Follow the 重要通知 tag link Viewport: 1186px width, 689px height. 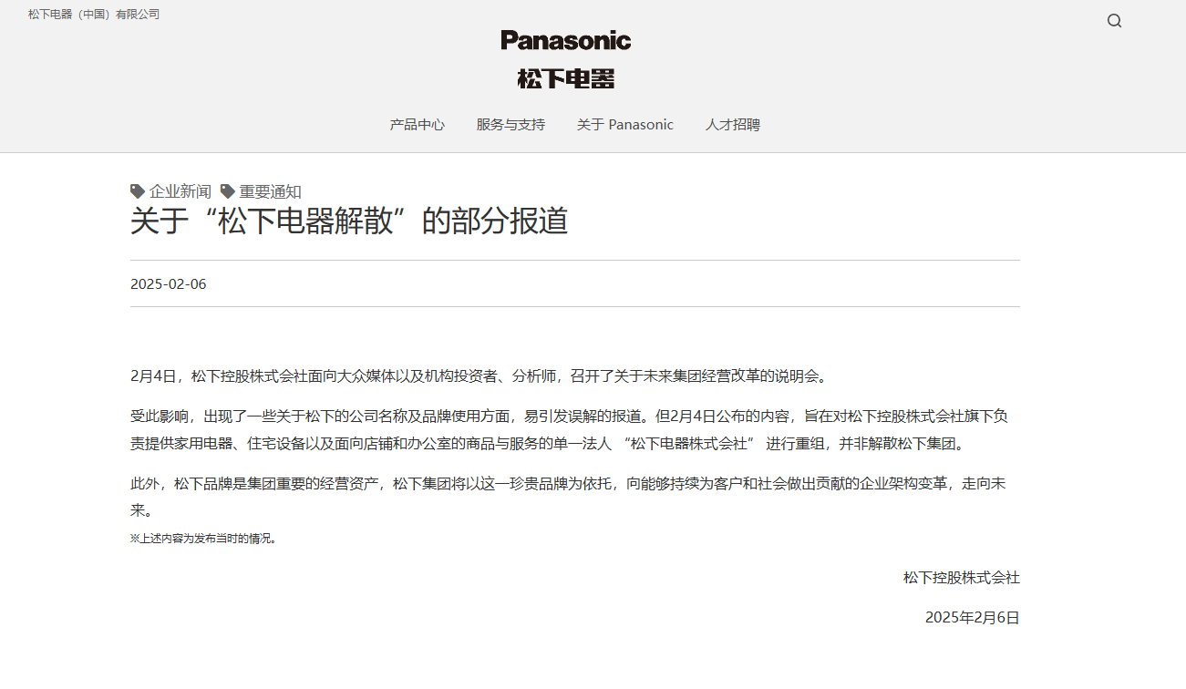[271, 191]
